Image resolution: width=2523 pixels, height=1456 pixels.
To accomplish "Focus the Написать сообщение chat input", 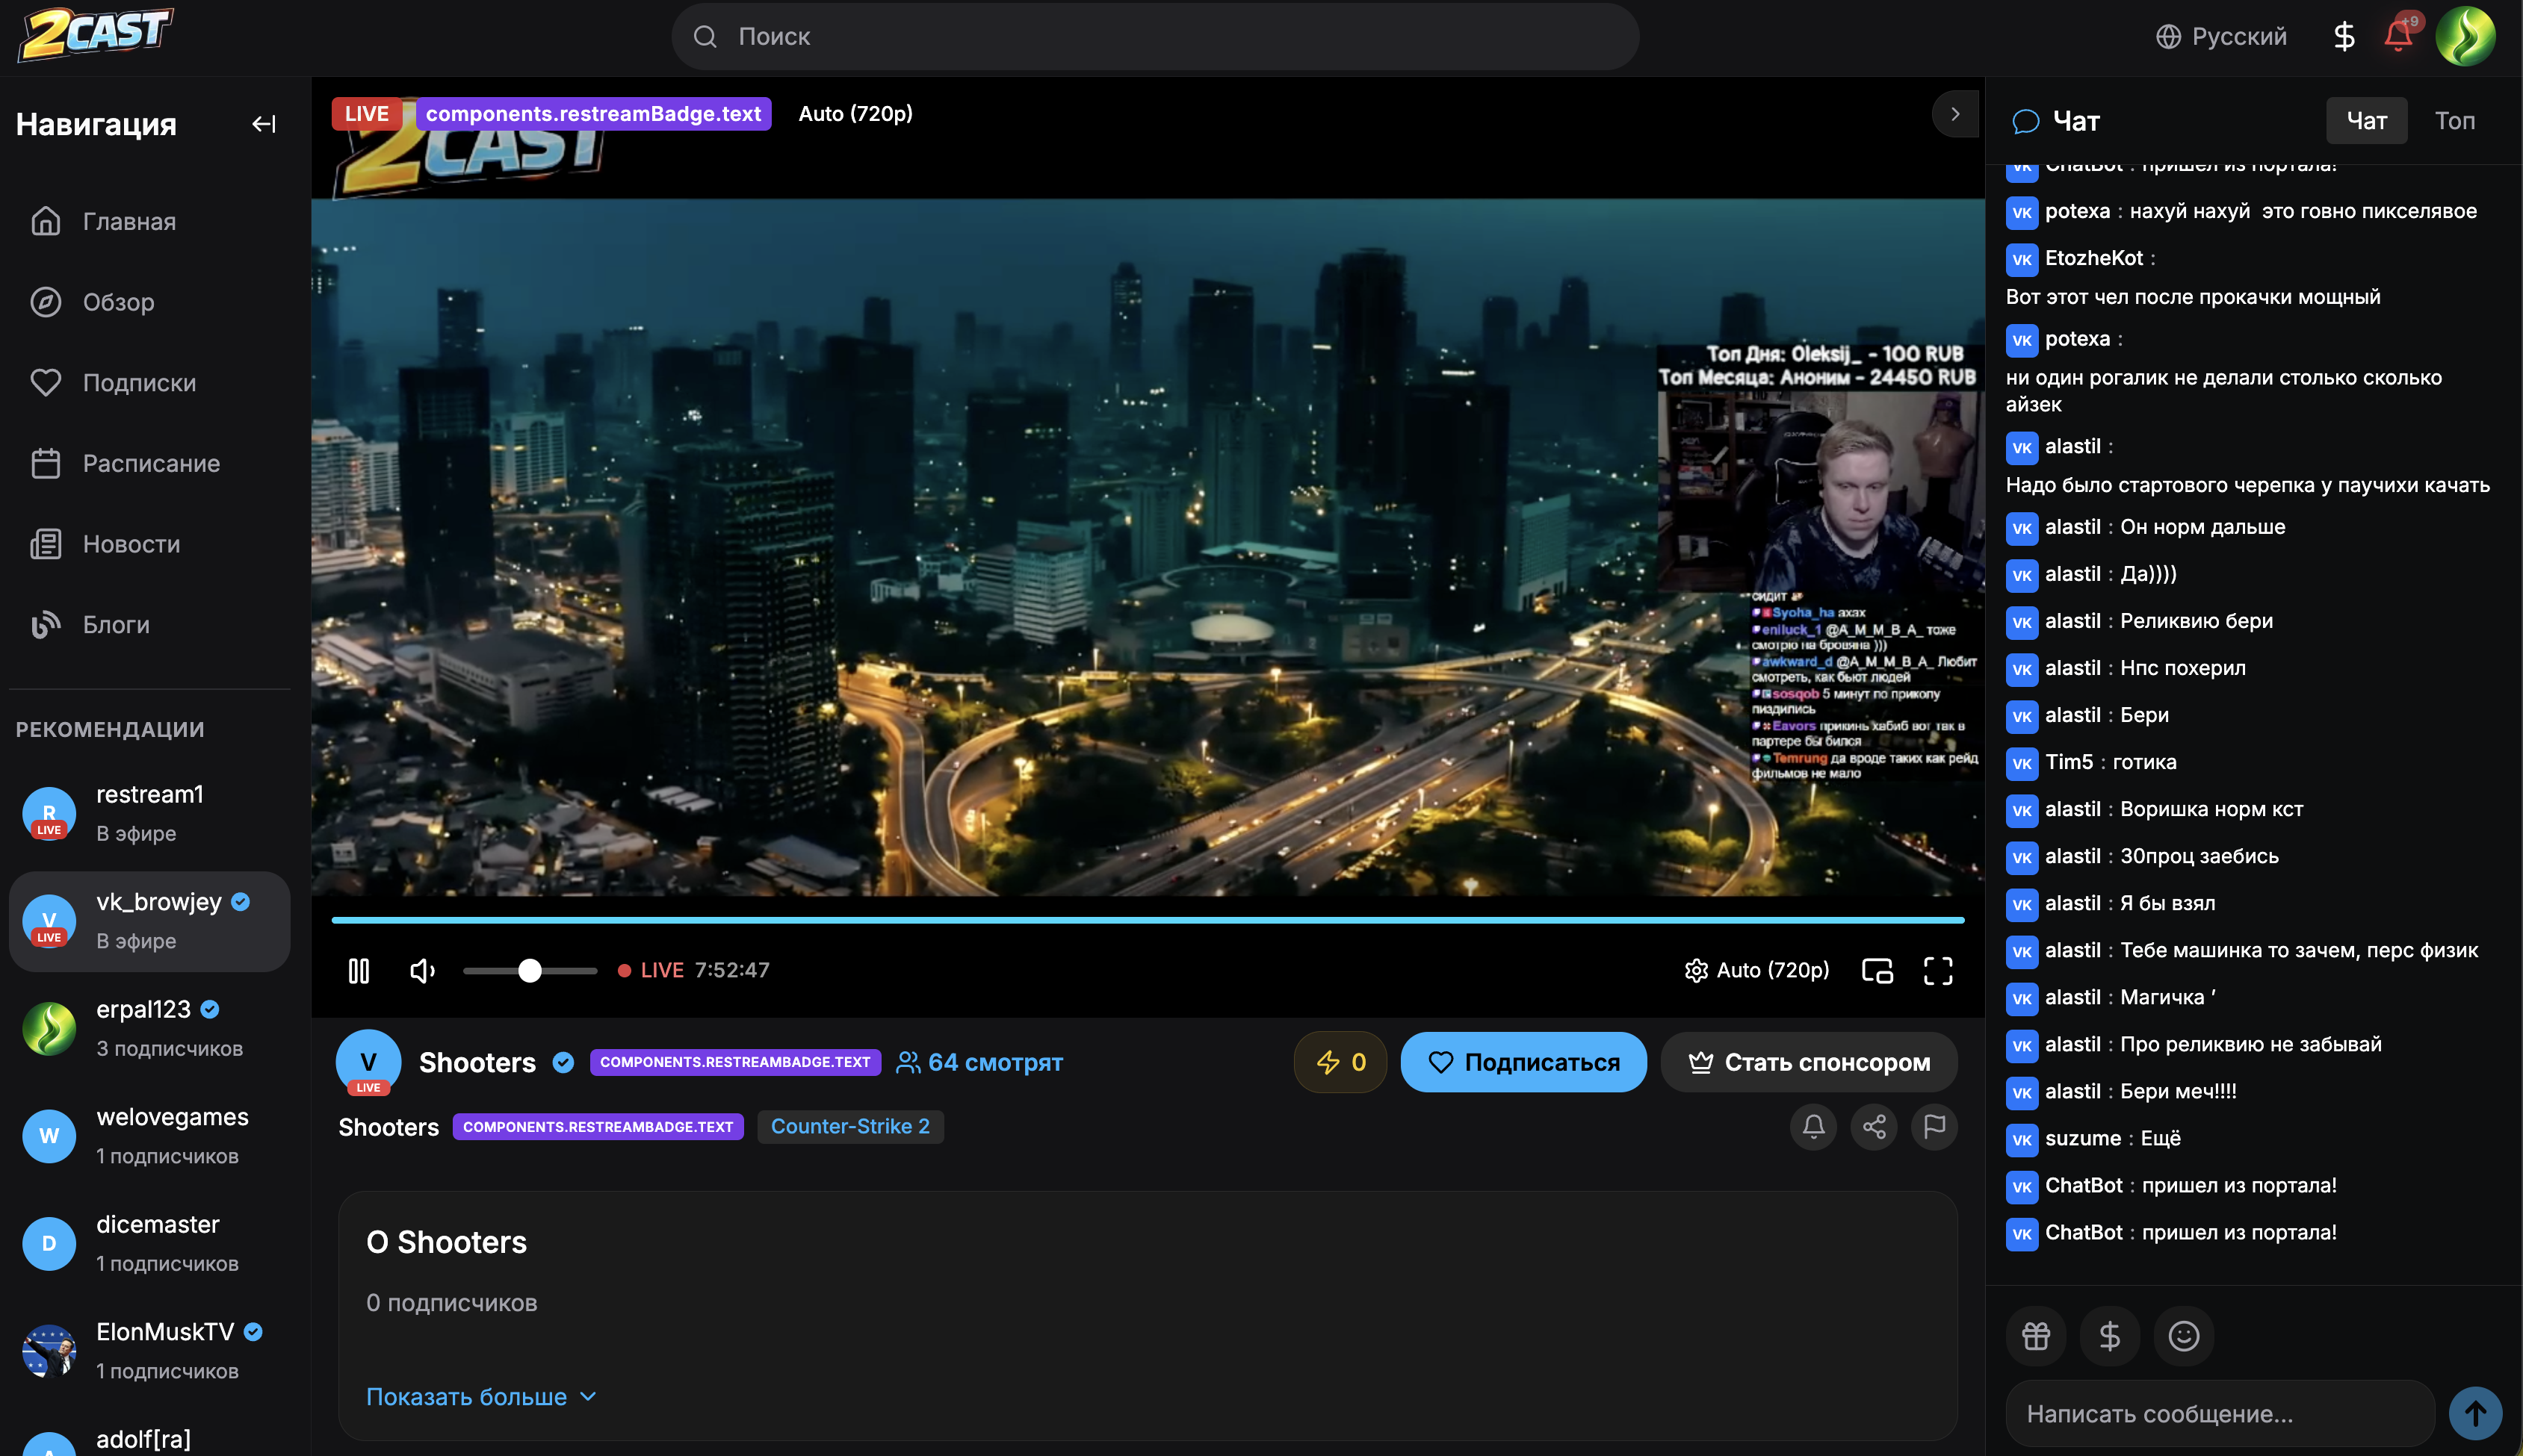I will [2220, 1414].
